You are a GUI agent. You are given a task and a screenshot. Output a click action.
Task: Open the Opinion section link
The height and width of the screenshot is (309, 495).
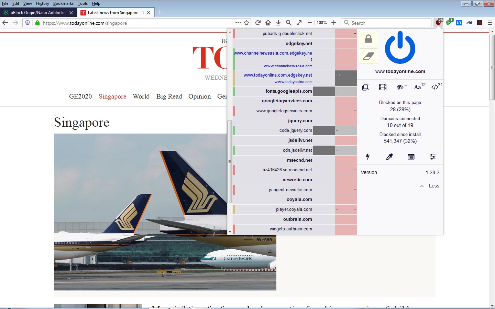[200, 96]
